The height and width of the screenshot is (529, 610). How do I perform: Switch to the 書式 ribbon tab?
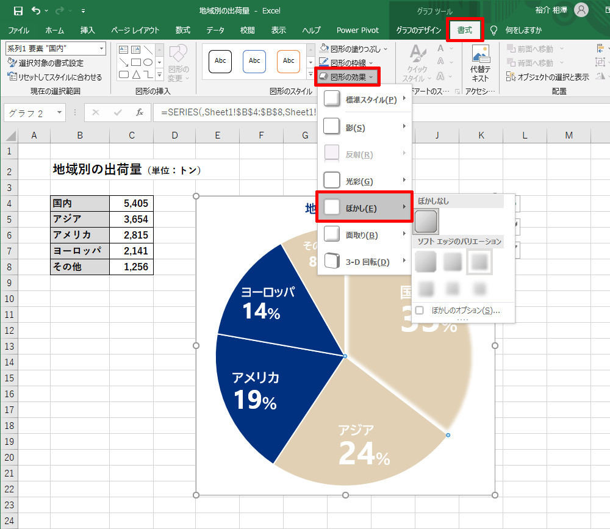pos(465,30)
